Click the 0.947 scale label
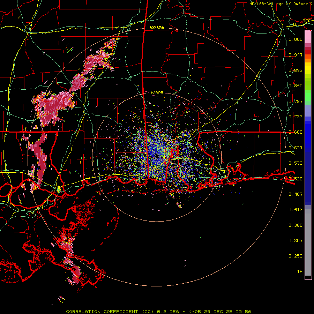Image resolution: width=314 pixels, height=314 pixels. [x=296, y=55]
